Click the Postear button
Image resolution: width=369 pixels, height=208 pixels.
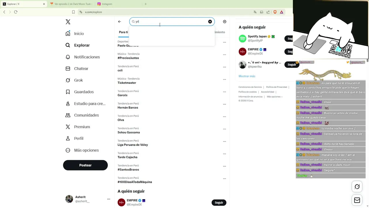coord(85,165)
